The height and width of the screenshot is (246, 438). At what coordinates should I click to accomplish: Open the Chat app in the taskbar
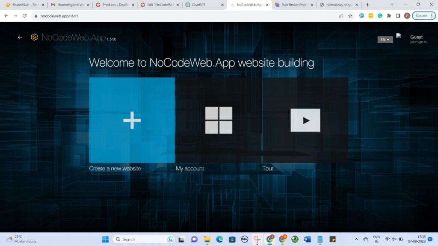(194, 239)
